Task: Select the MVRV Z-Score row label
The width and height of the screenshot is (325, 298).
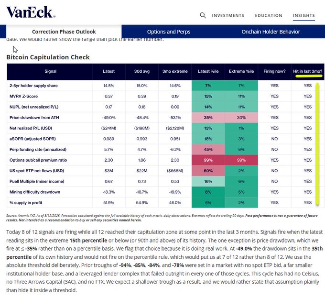Action: click(x=23, y=96)
